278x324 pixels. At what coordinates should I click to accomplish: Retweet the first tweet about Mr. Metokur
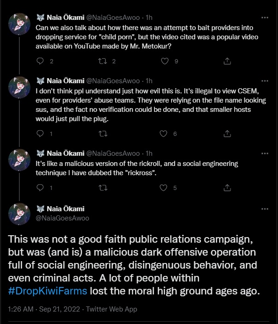103,61
